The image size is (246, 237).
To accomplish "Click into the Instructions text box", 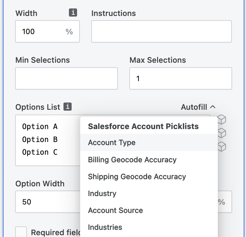I will point(161,31).
